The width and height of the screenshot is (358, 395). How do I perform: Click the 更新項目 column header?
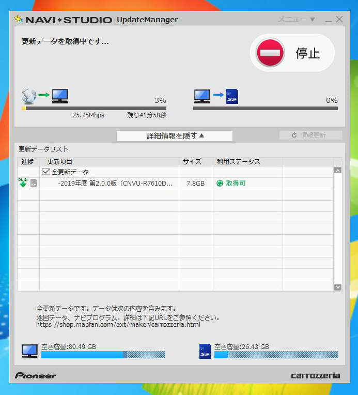(60, 162)
